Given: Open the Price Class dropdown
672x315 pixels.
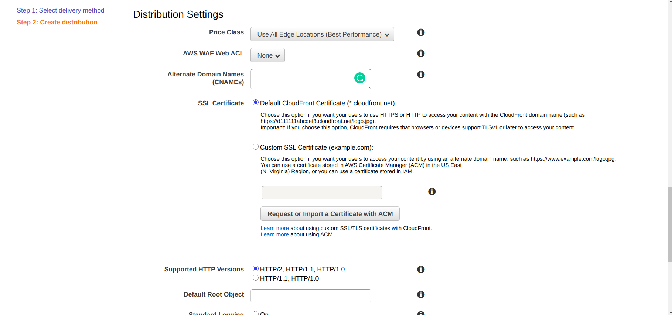Looking at the screenshot, I should [322, 34].
